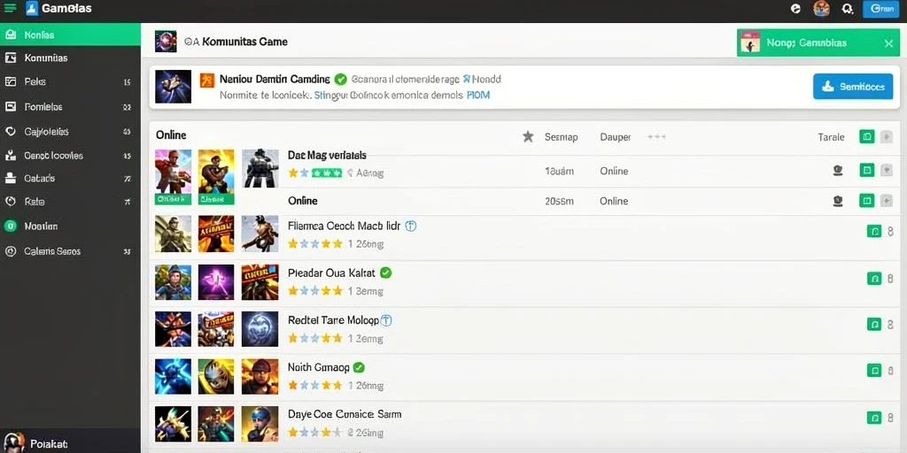
Task: Click info icon beside Redtel Tarre Moloop
Action: click(x=386, y=319)
